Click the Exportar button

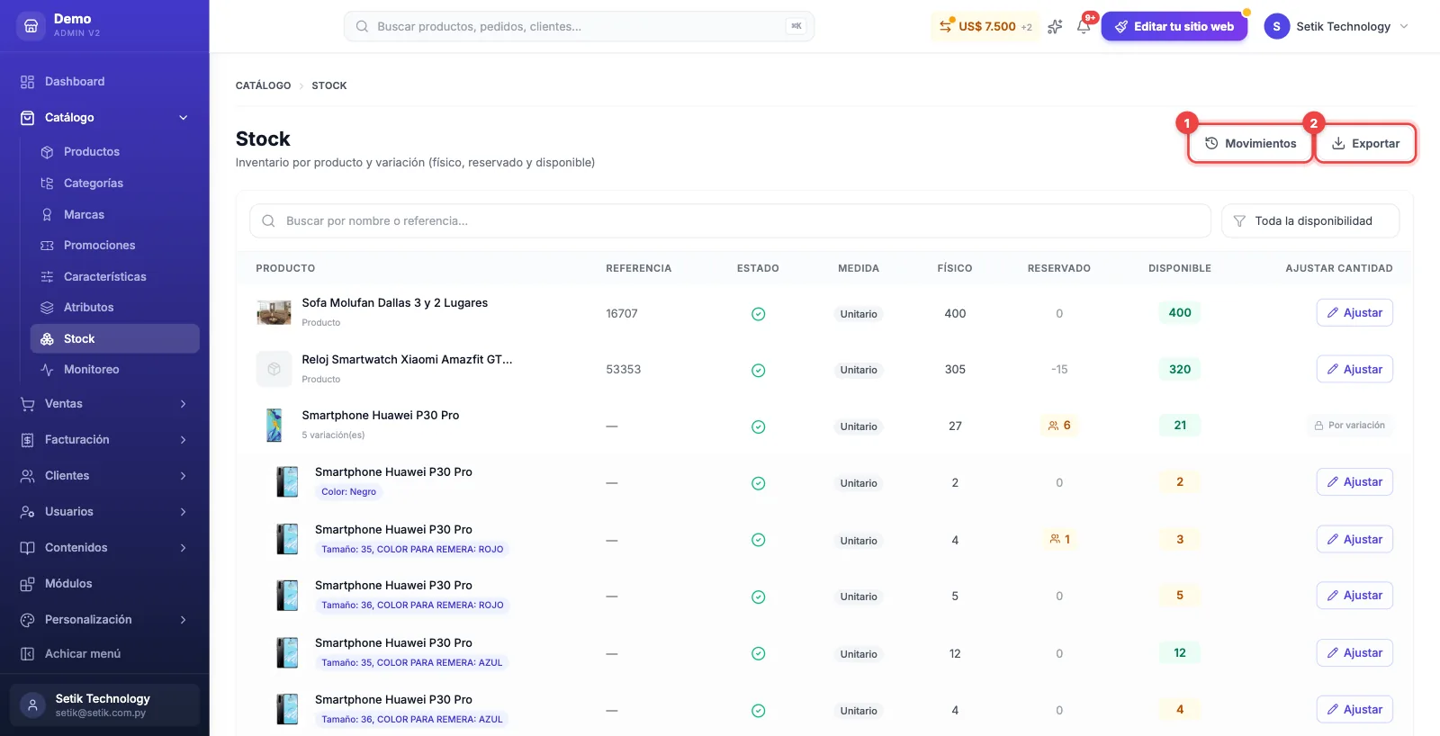pyautogui.click(x=1365, y=143)
